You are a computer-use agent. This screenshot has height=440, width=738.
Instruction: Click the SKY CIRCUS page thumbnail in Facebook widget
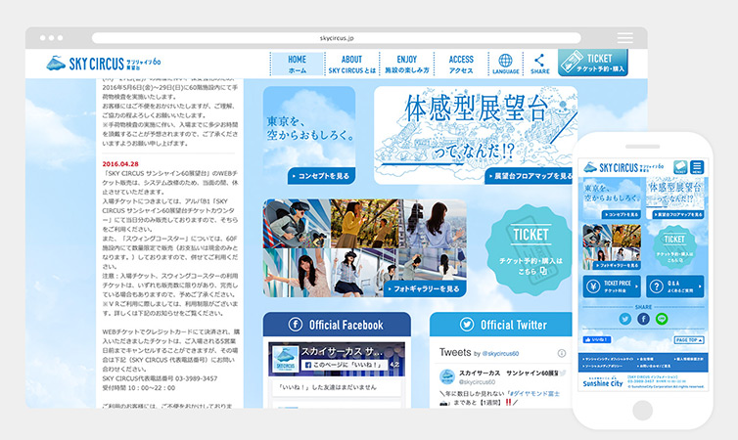[x=286, y=360]
